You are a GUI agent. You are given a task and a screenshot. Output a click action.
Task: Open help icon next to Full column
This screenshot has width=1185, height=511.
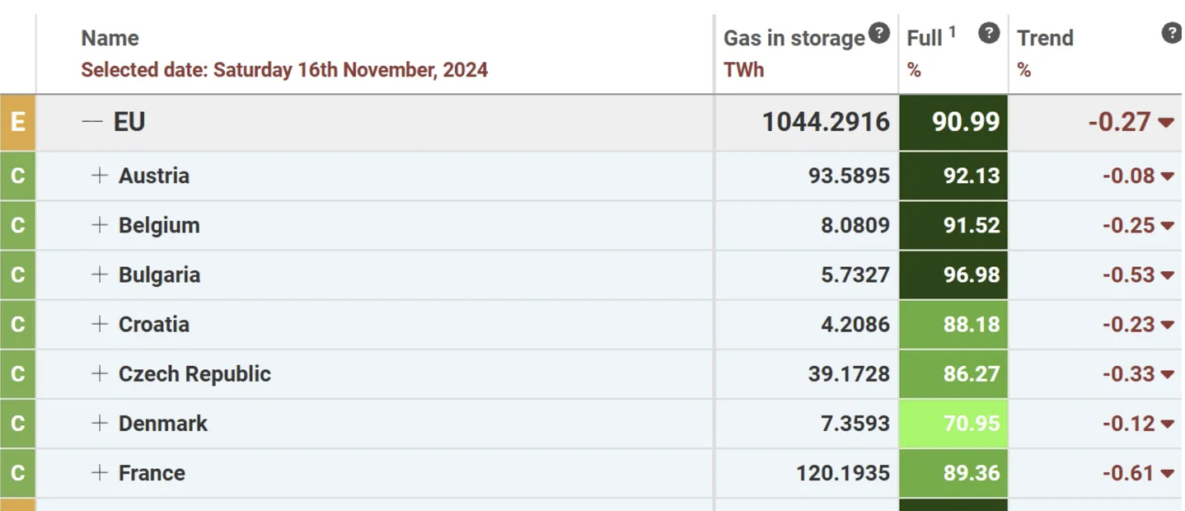pyautogui.click(x=989, y=34)
